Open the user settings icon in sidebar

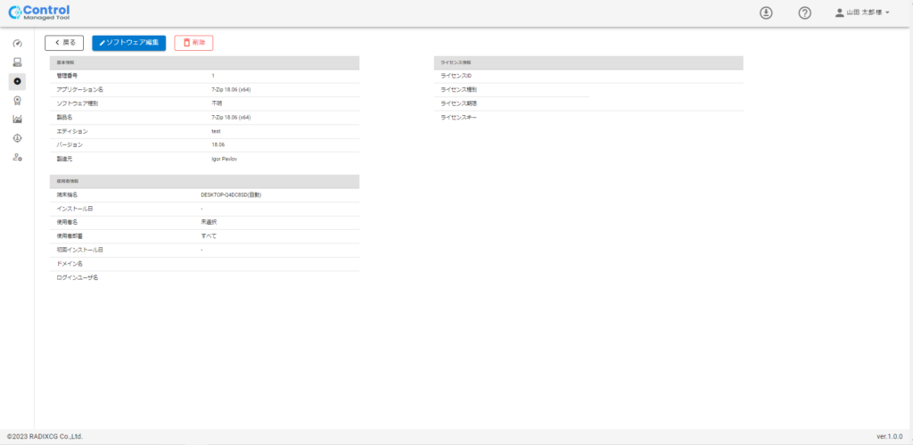17,157
